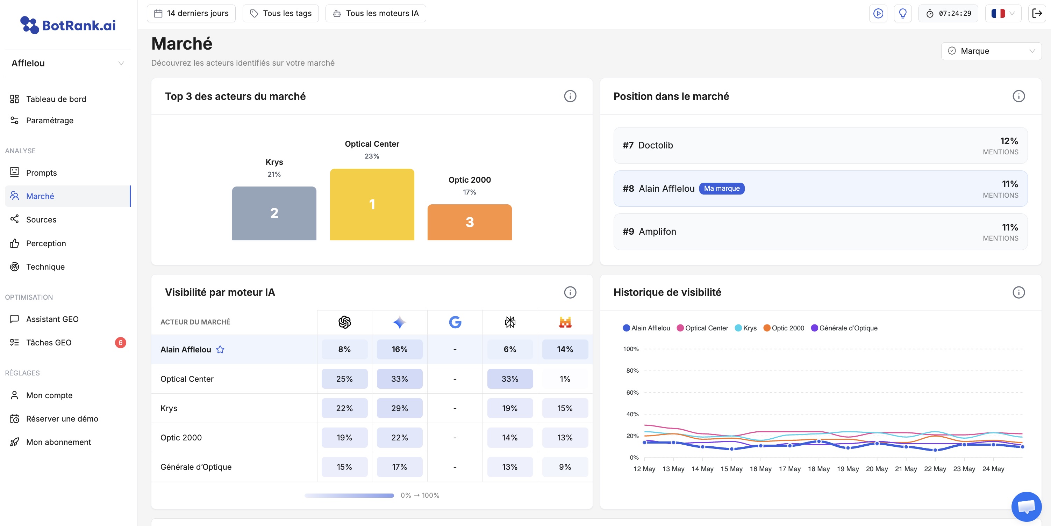Open info icon for Position dans le marché

coord(1018,96)
